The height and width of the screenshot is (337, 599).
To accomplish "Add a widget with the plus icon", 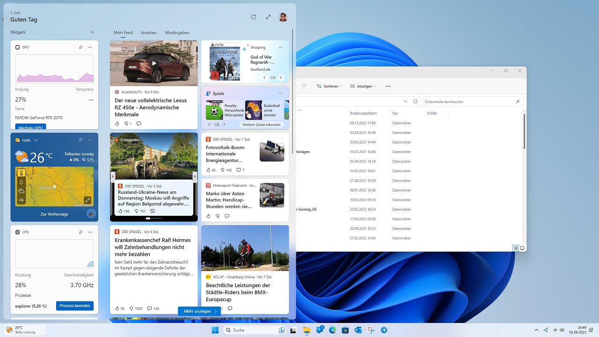I will coord(92,32).
